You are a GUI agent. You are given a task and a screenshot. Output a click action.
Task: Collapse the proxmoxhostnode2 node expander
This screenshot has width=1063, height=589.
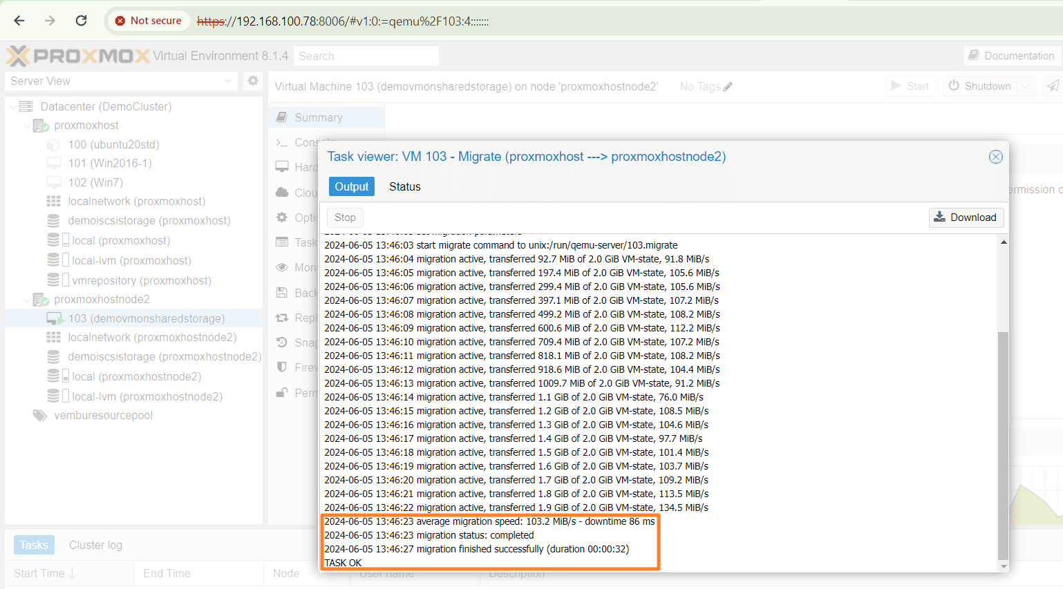tap(26, 300)
